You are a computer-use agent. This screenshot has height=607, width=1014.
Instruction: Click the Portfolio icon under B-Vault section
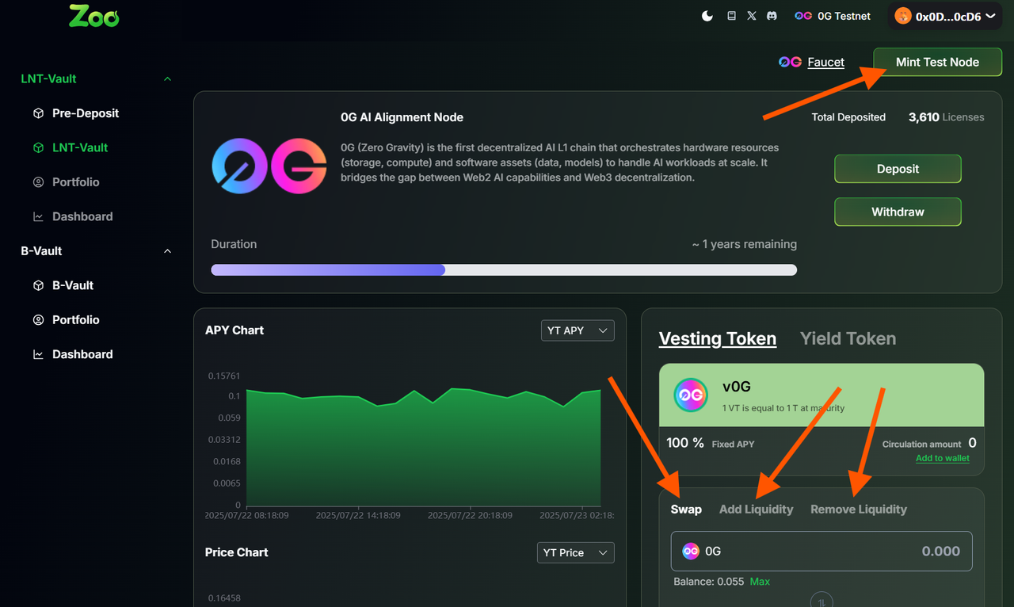pos(38,320)
